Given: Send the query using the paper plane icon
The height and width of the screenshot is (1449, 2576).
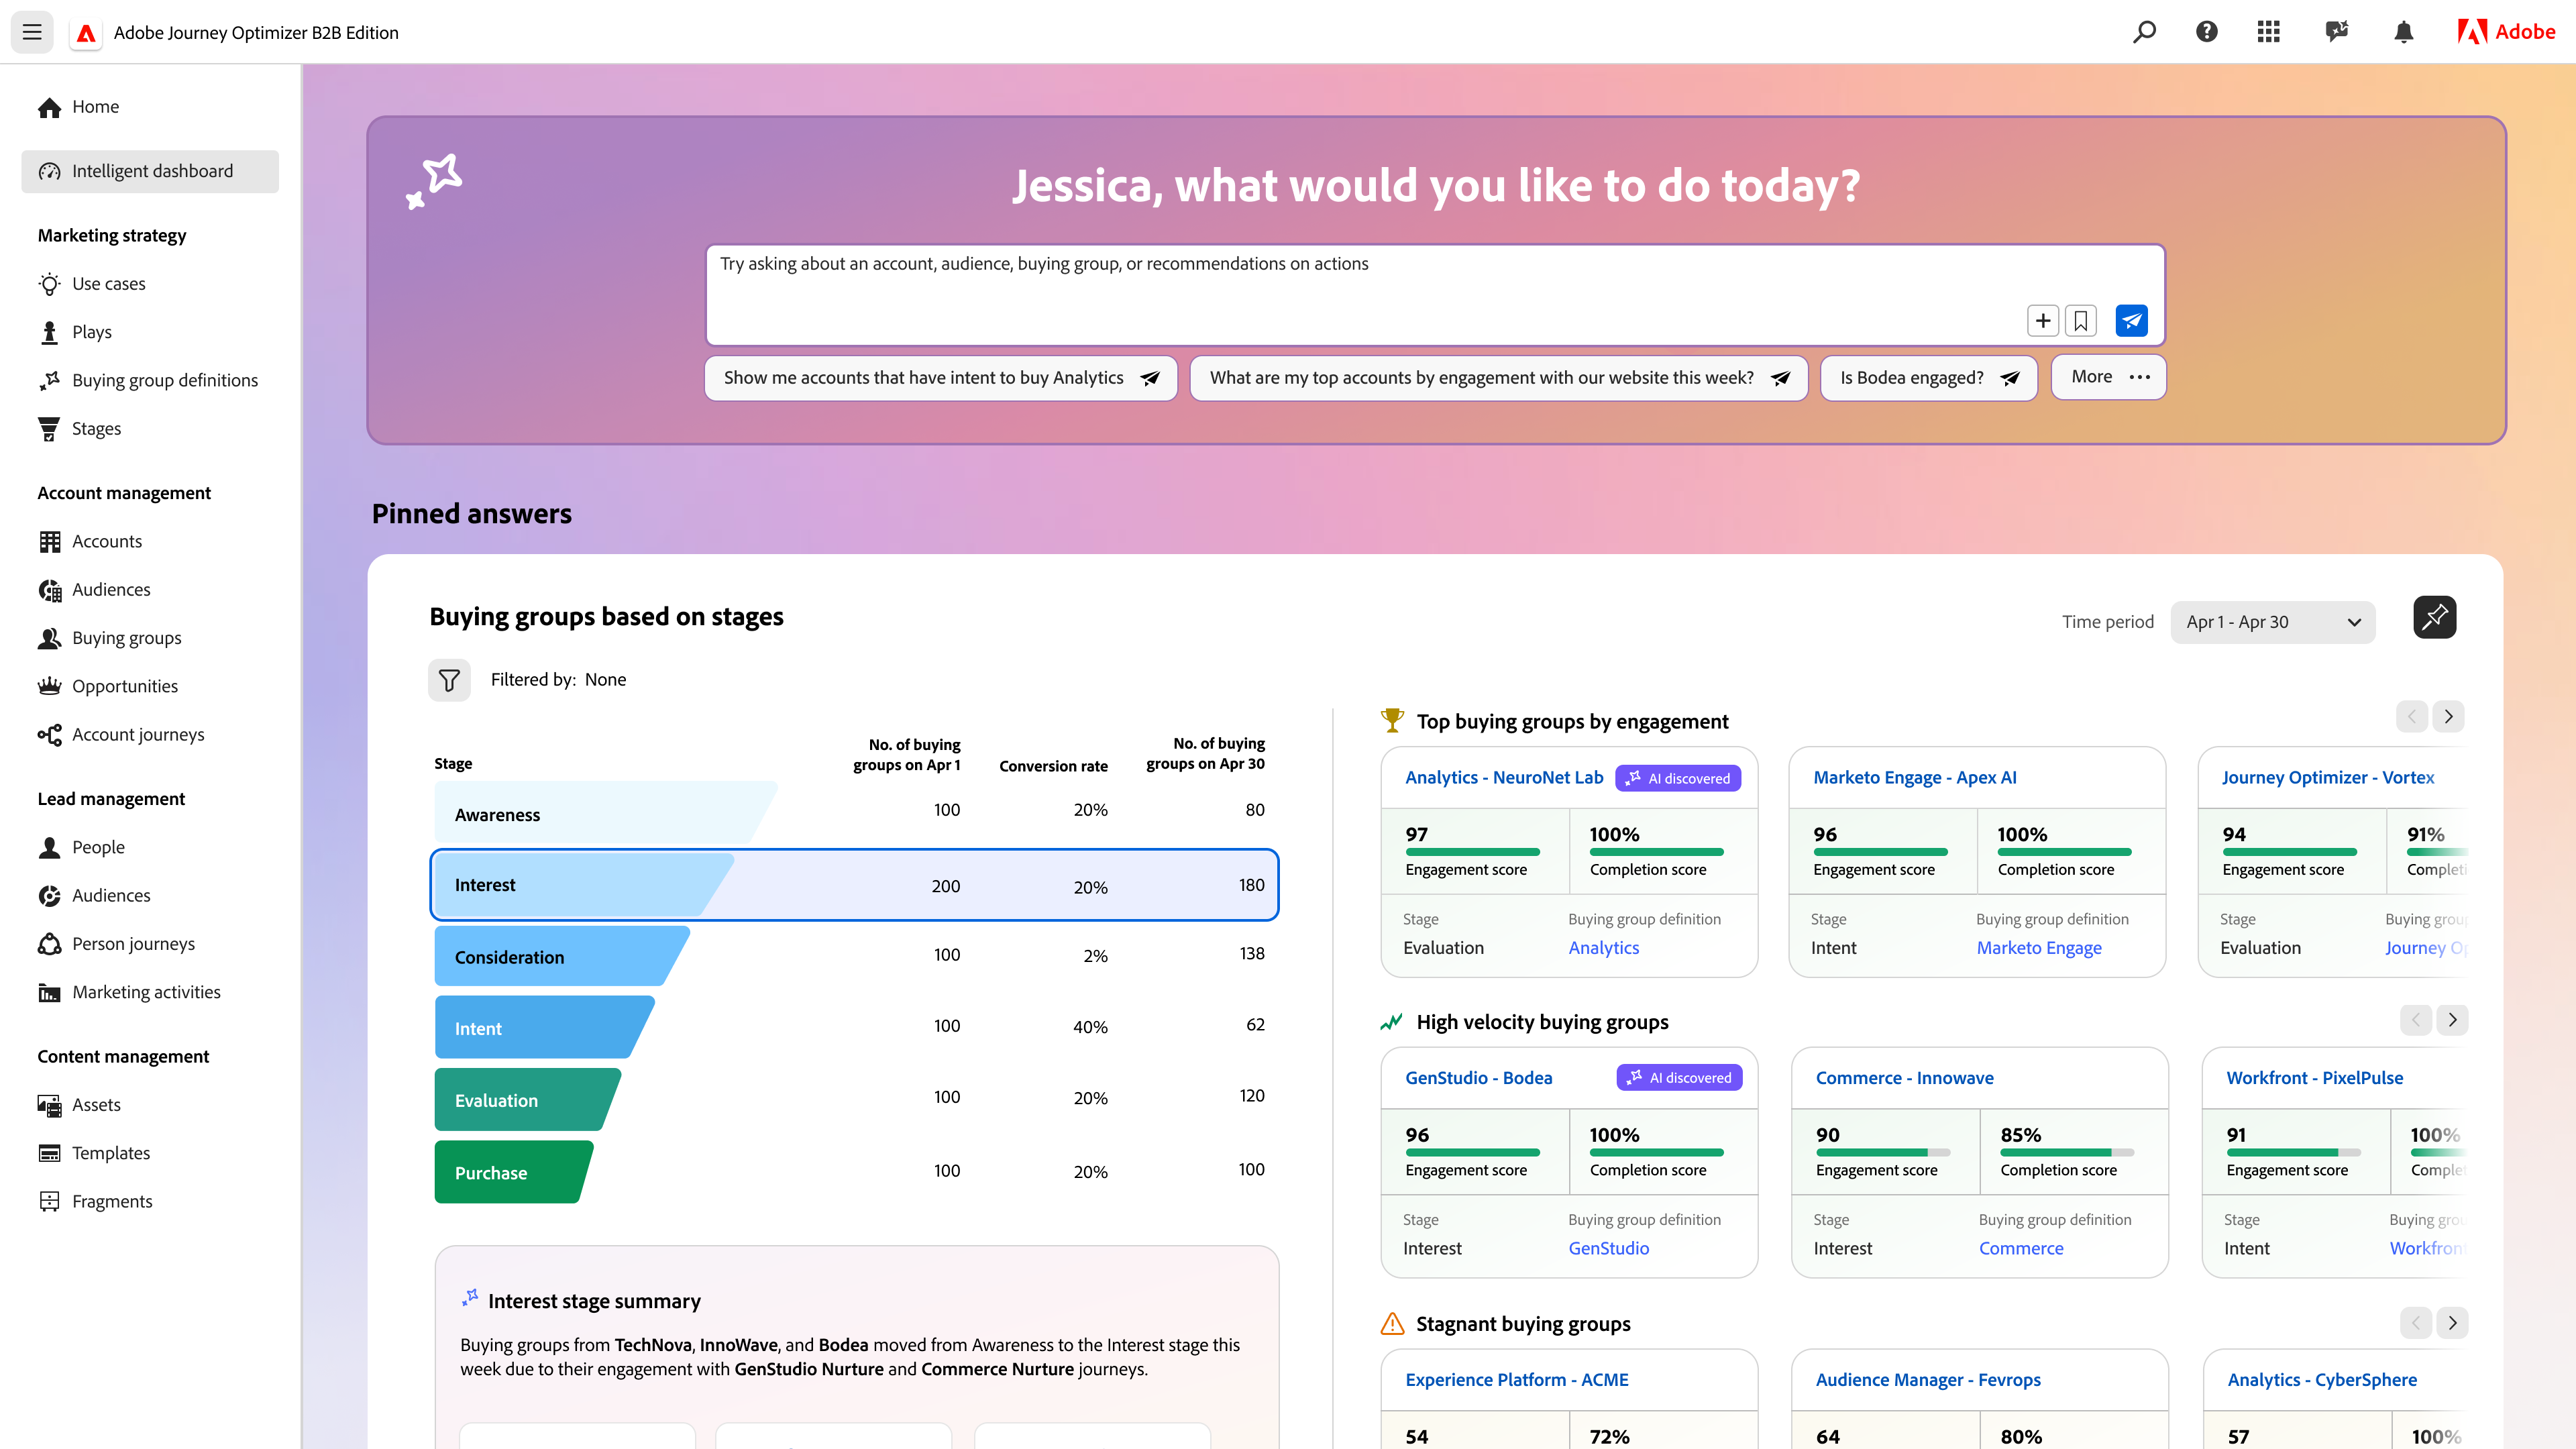Looking at the screenshot, I should click(2132, 320).
